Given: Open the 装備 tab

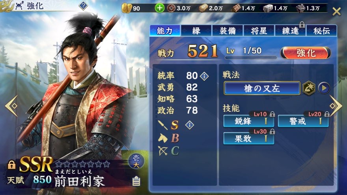Looking at the screenshot, I should click(228, 31).
